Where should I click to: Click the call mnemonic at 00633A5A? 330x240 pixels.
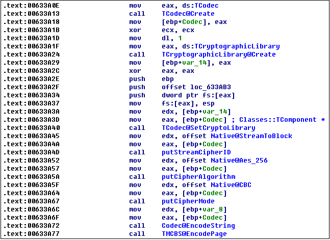click(x=137, y=177)
